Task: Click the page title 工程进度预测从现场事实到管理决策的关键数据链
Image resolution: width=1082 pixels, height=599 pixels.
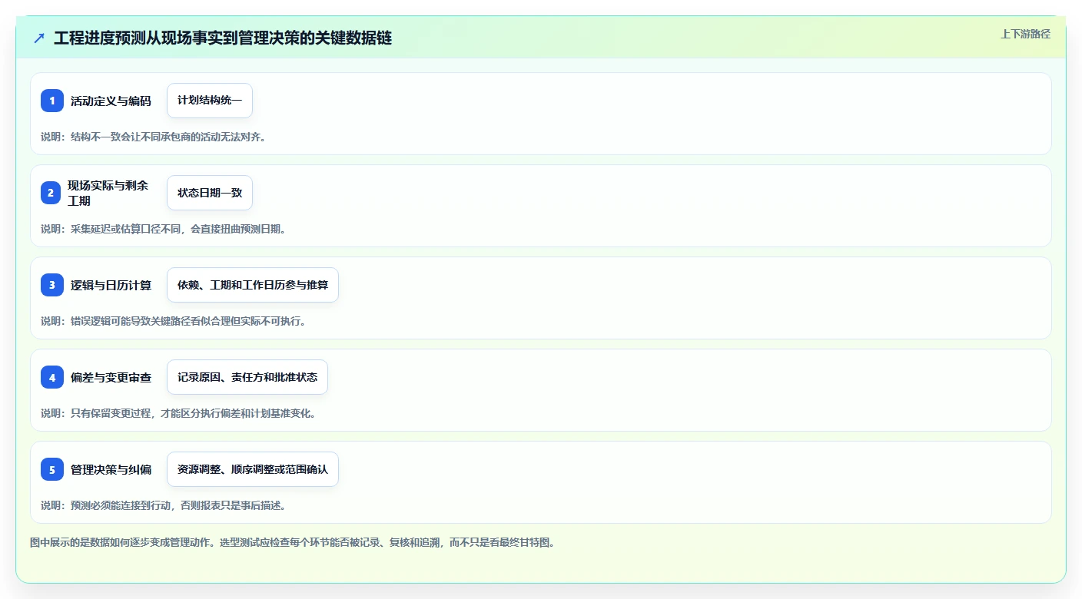Action: 223,38
